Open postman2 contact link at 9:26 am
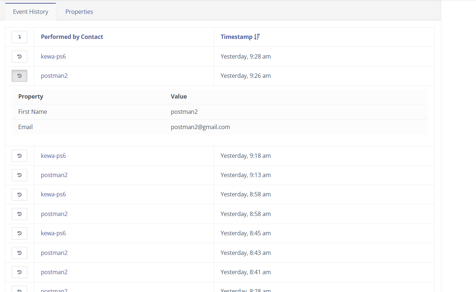The image size is (476, 292). (x=54, y=76)
